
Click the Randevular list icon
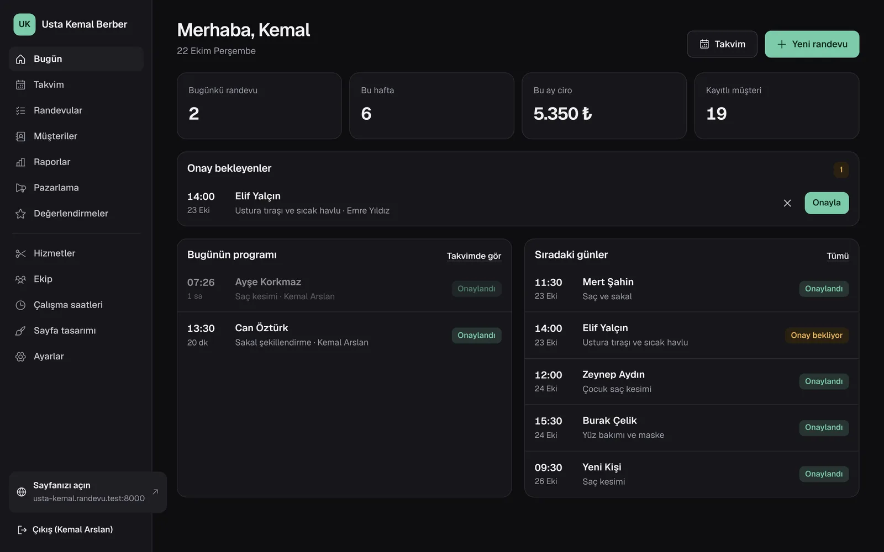coord(20,110)
